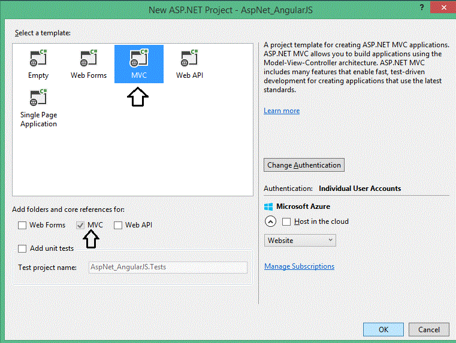Image resolution: width=456 pixels, height=343 pixels.
Task: Click the Microsoft Azure heading text
Action: [x=303, y=207]
